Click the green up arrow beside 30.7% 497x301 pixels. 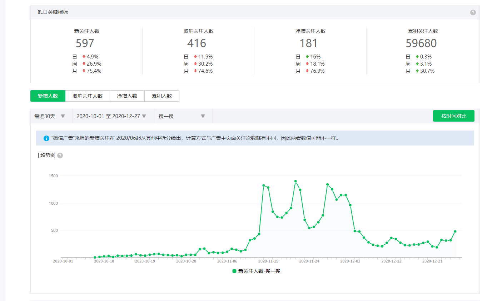tap(417, 71)
